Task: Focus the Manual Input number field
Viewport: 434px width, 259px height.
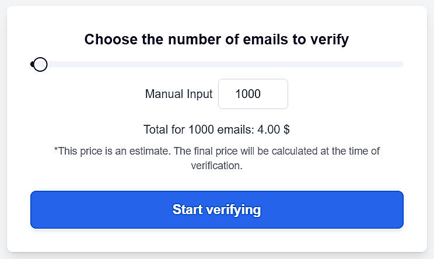Action: [x=253, y=94]
